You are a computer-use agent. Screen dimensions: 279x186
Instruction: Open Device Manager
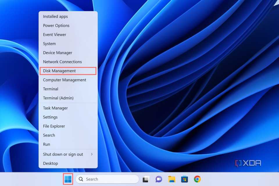coord(68,53)
